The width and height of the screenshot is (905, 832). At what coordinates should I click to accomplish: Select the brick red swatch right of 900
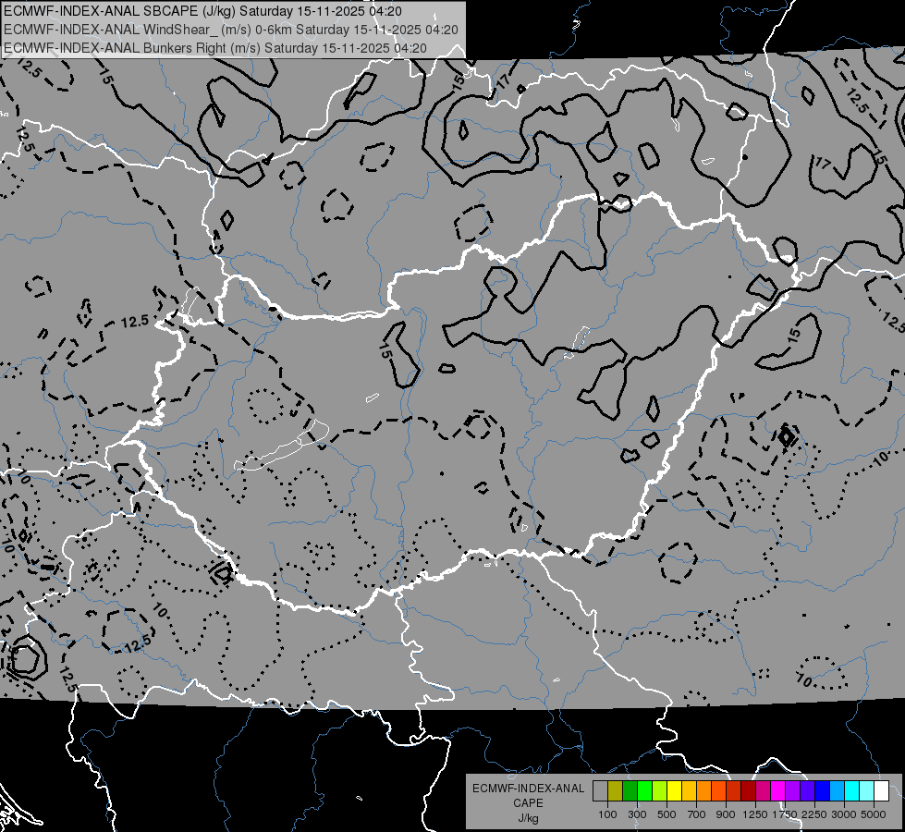[734, 791]
